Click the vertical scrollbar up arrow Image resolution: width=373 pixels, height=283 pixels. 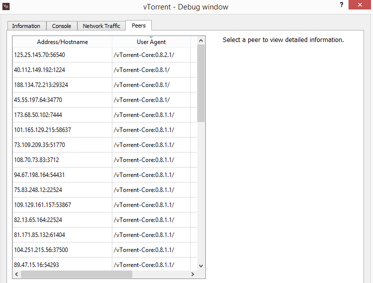[201, 40]
